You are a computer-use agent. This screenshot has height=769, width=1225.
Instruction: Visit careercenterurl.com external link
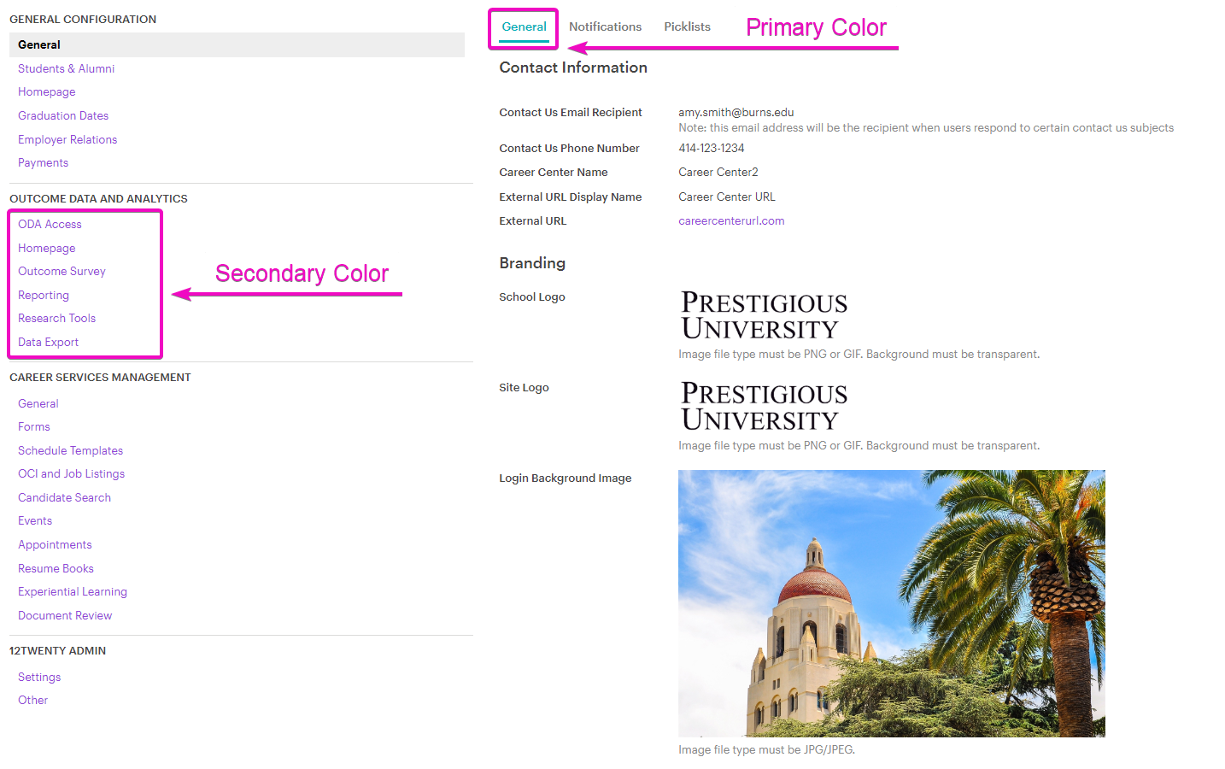pos(731,220)
